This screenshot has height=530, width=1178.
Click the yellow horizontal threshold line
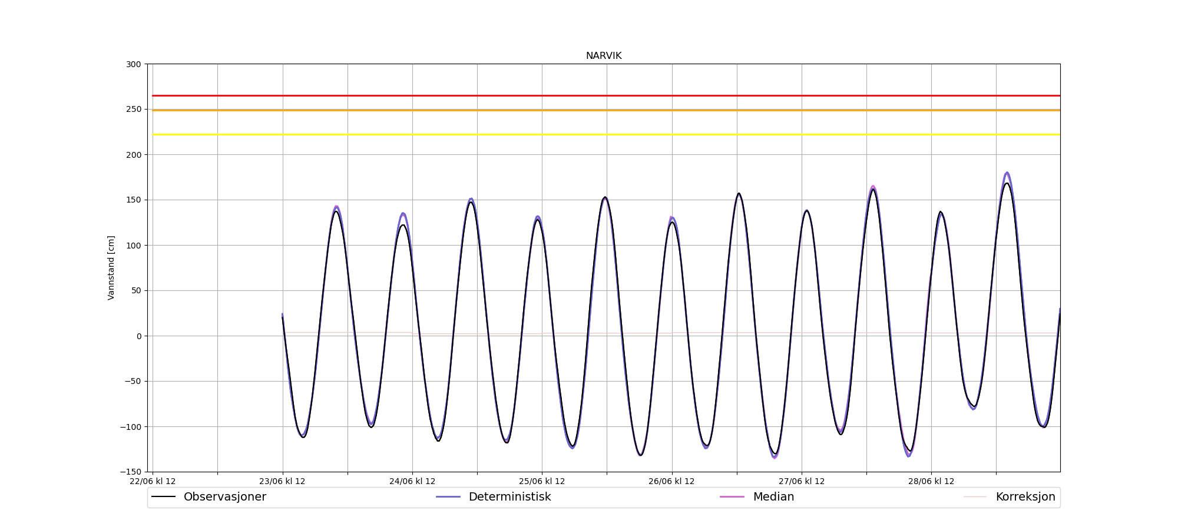(606, 135)
